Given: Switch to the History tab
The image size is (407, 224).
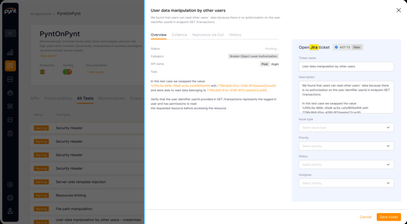Looking at the screenshot, I should click(235, 35).
